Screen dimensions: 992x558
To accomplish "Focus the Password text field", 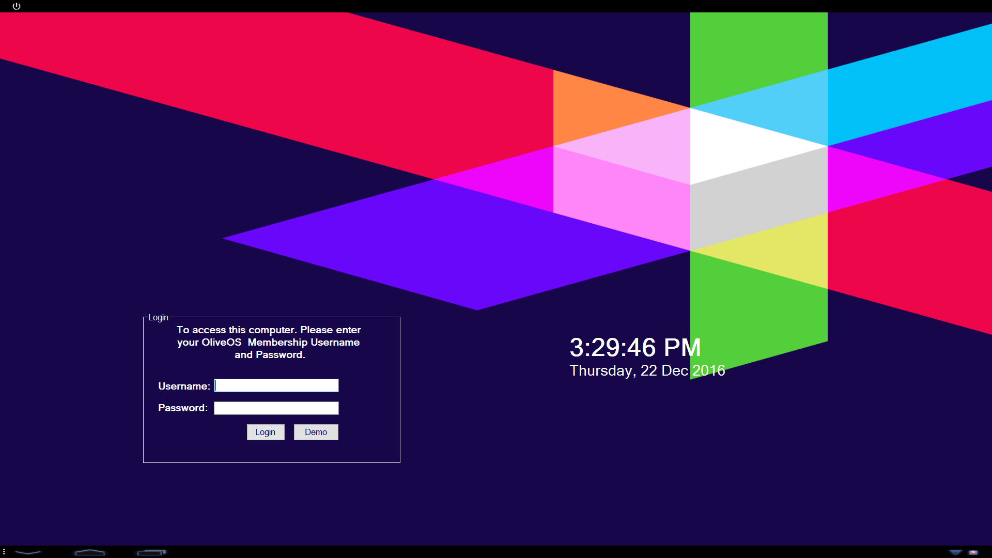I will tap(276, 408).
